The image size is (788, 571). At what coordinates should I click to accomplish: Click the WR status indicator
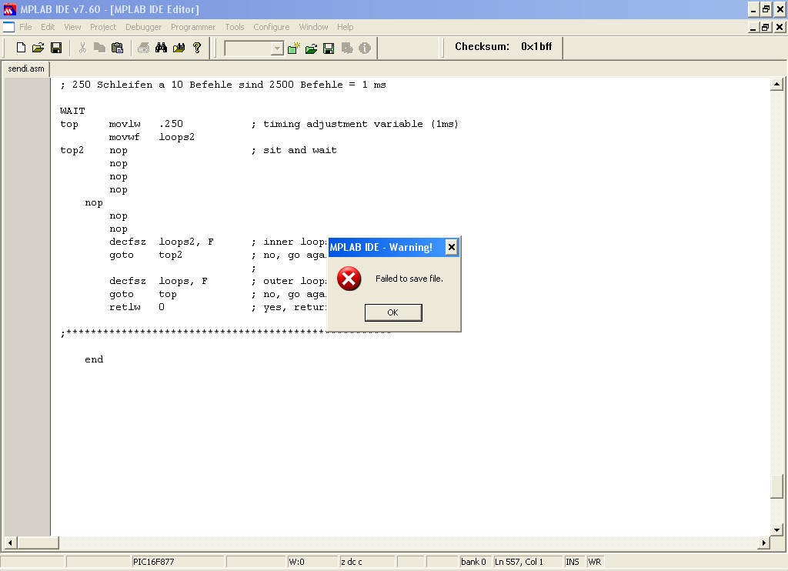(595, 562)
